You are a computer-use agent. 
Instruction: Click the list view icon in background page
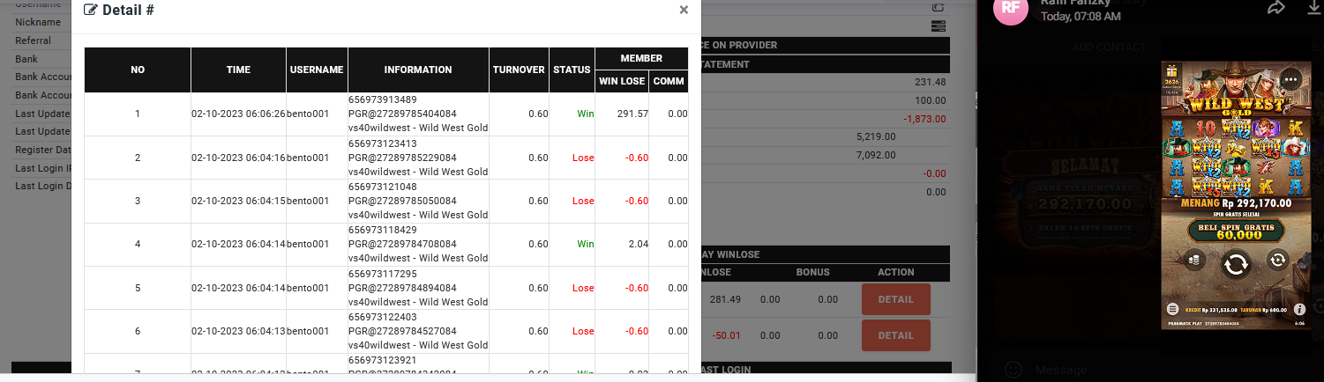click(x=939, y=27)
